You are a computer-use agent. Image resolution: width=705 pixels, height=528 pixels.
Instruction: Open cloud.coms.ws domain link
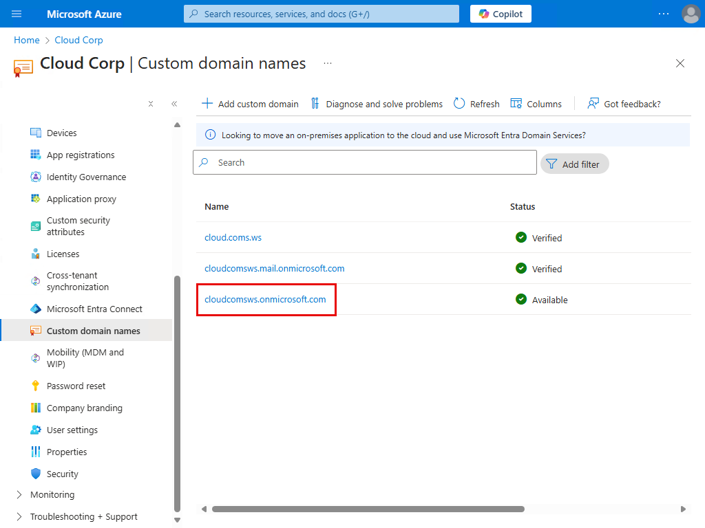(x=233, y=237)
